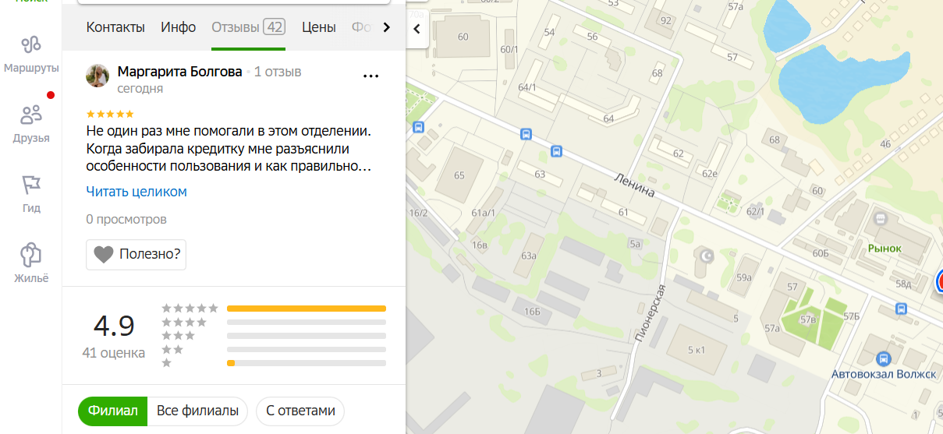Click the Автовокзал Волжск label
This screenshot has height=434, width=943.
pyautogui.click(x=883, y=374)
